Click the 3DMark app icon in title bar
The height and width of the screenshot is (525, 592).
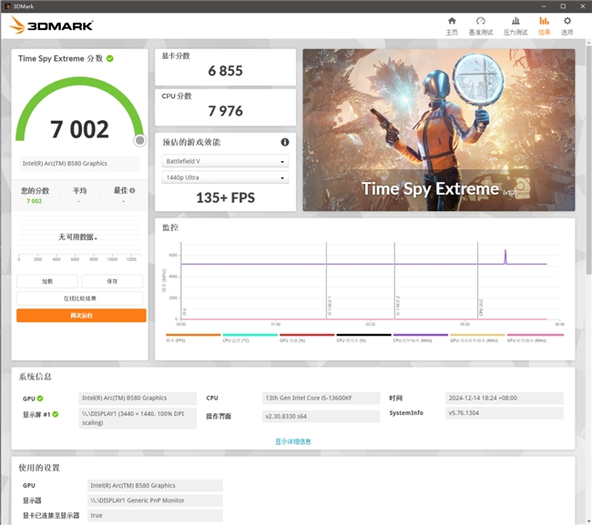pyautogui.click(x=7, y=6)
